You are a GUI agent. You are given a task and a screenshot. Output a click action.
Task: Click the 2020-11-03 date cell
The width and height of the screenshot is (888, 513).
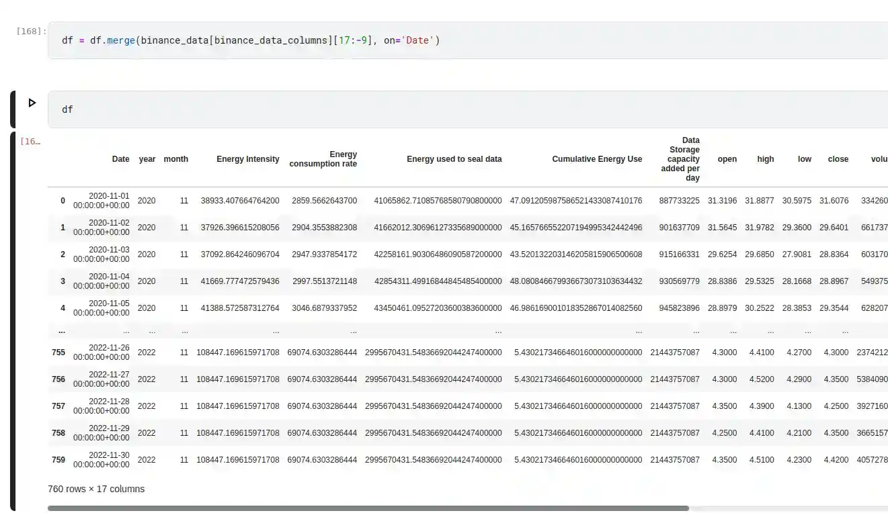pyautogui.click(x=102, y=254)
